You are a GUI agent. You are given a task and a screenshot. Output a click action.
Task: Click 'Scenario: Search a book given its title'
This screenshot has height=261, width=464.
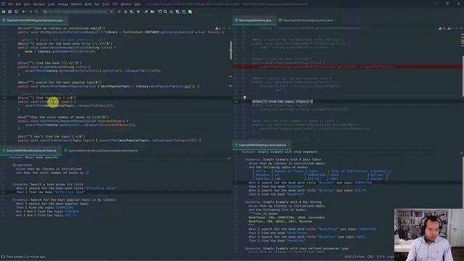(x=48, y=184)
